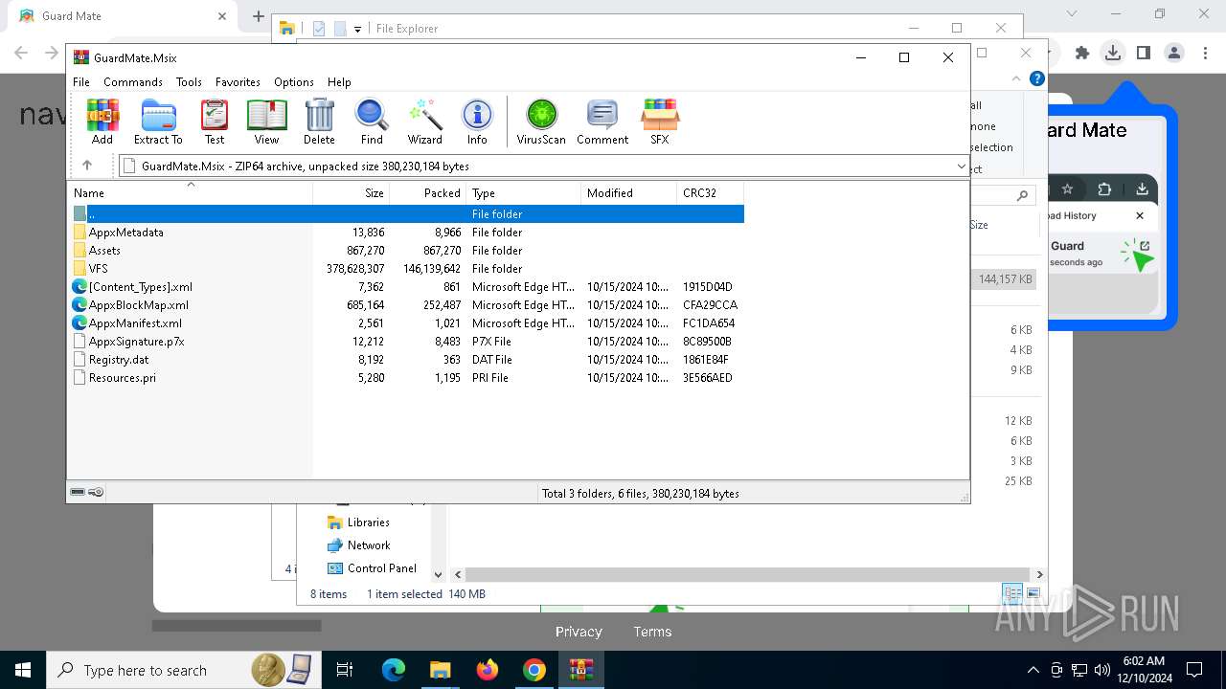Open the Help menu
This screenshot has width=1226, height=689.
tap(339, 82)
